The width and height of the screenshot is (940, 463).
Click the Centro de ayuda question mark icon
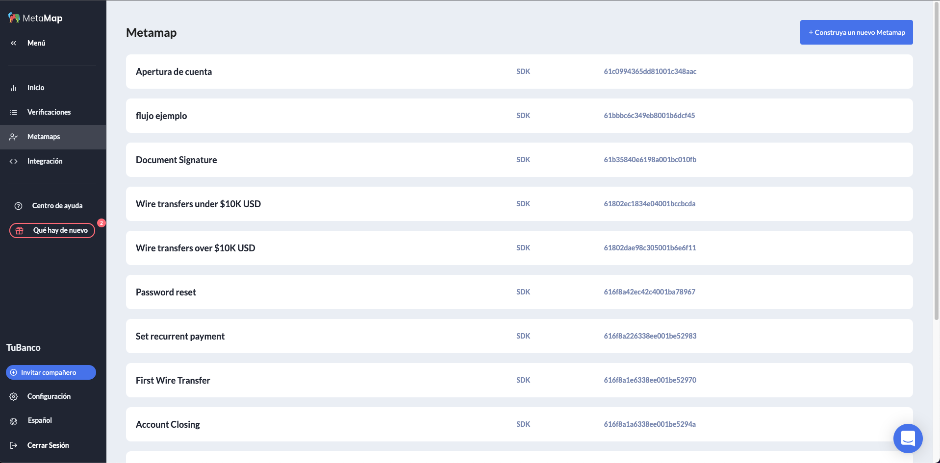(x=19, y=206)
